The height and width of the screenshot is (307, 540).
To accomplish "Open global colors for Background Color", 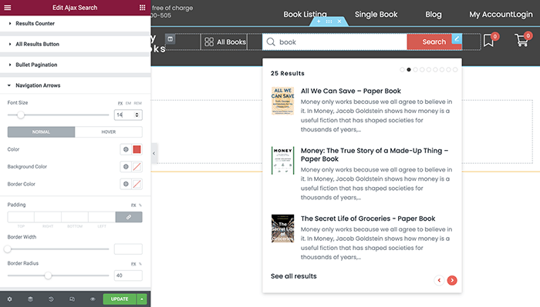I will click(x=126, y=166).
